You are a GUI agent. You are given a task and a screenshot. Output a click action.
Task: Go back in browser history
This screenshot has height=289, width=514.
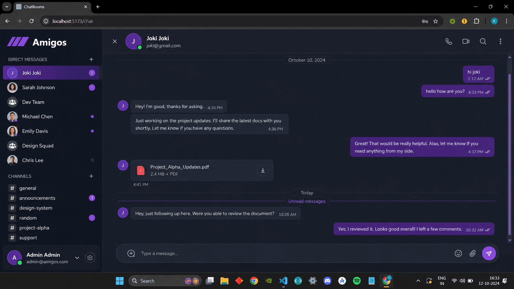coord(7,21)
